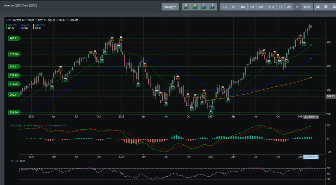The width and height of the screenshot is (336, 185).
Task: Toggle the weekly (W) pivot chart icon
Action: coord(195,7)
